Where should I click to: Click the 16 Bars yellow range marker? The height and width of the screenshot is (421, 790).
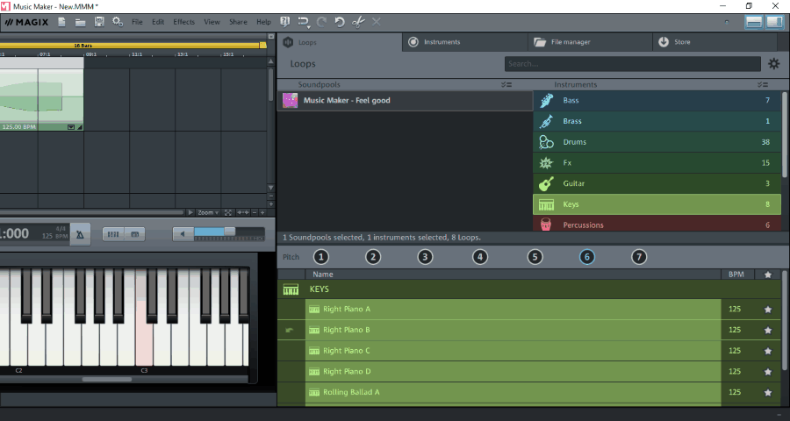tap(133, 46)
